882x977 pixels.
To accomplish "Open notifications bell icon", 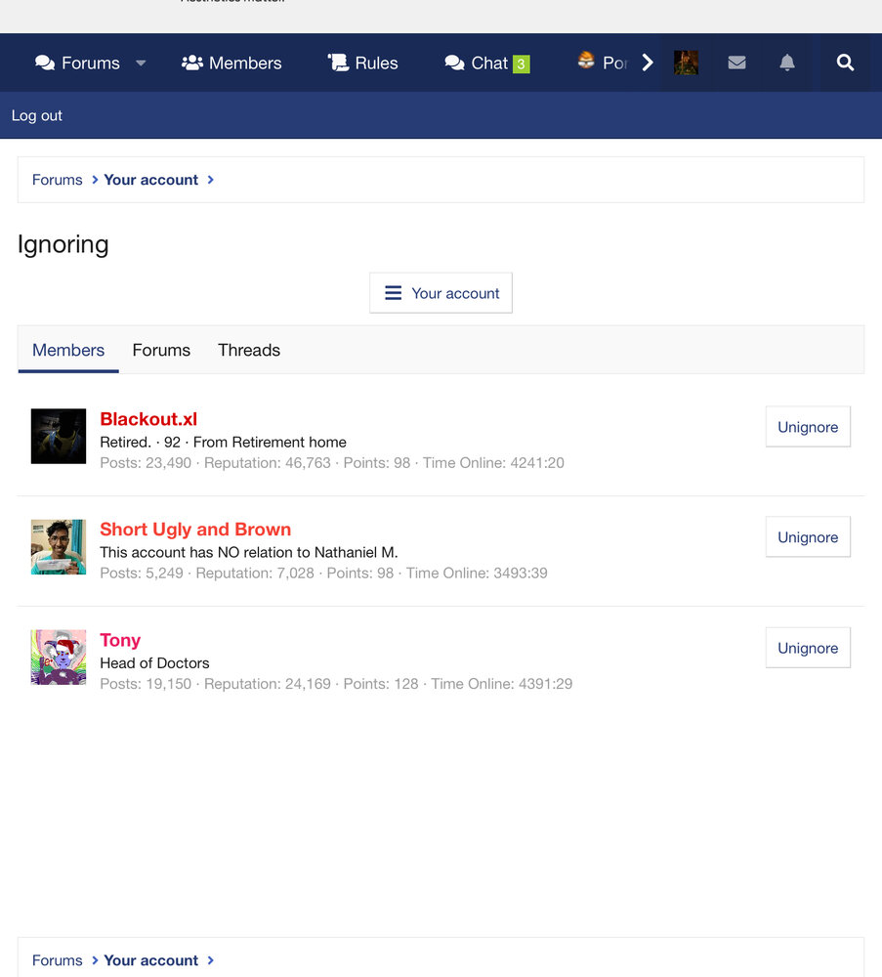I will (787, 63).
